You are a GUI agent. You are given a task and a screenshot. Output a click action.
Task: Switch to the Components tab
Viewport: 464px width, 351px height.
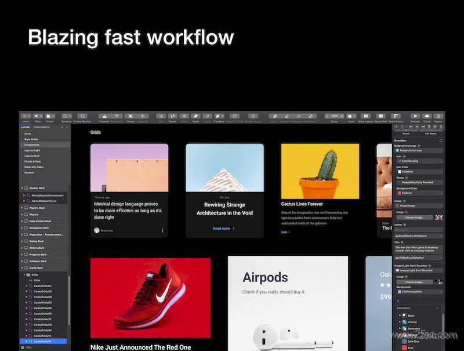(x=41, y=127)
